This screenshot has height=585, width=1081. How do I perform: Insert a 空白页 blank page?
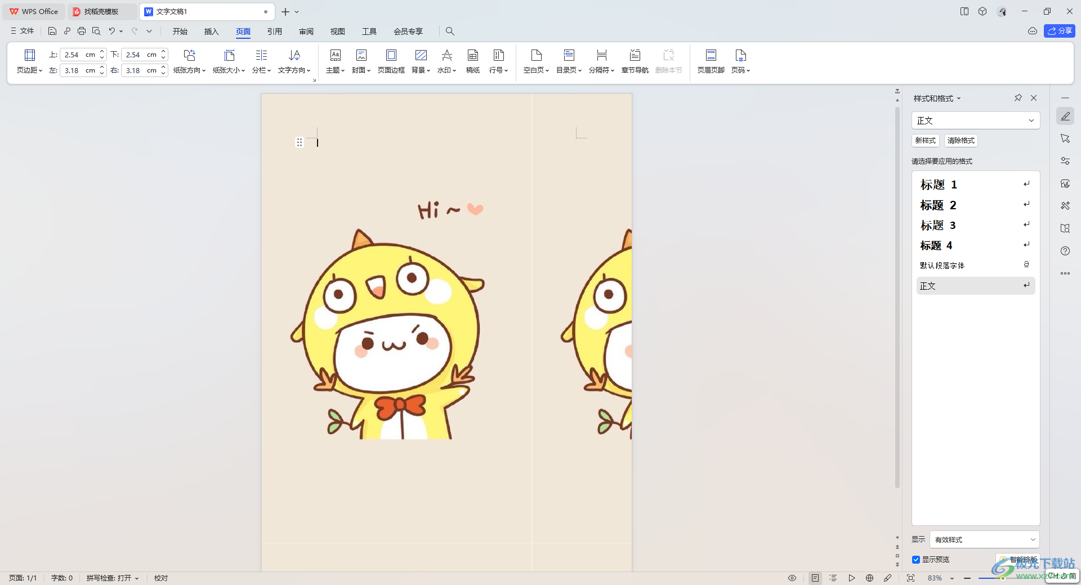tap(536, 61)
